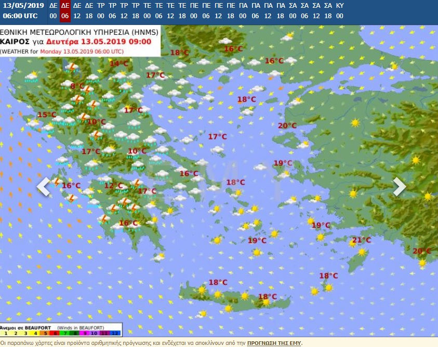Select the ΔΕ 00 time slot
The width and height of the screenshot is (438, 347).
(x=53, y=11)
